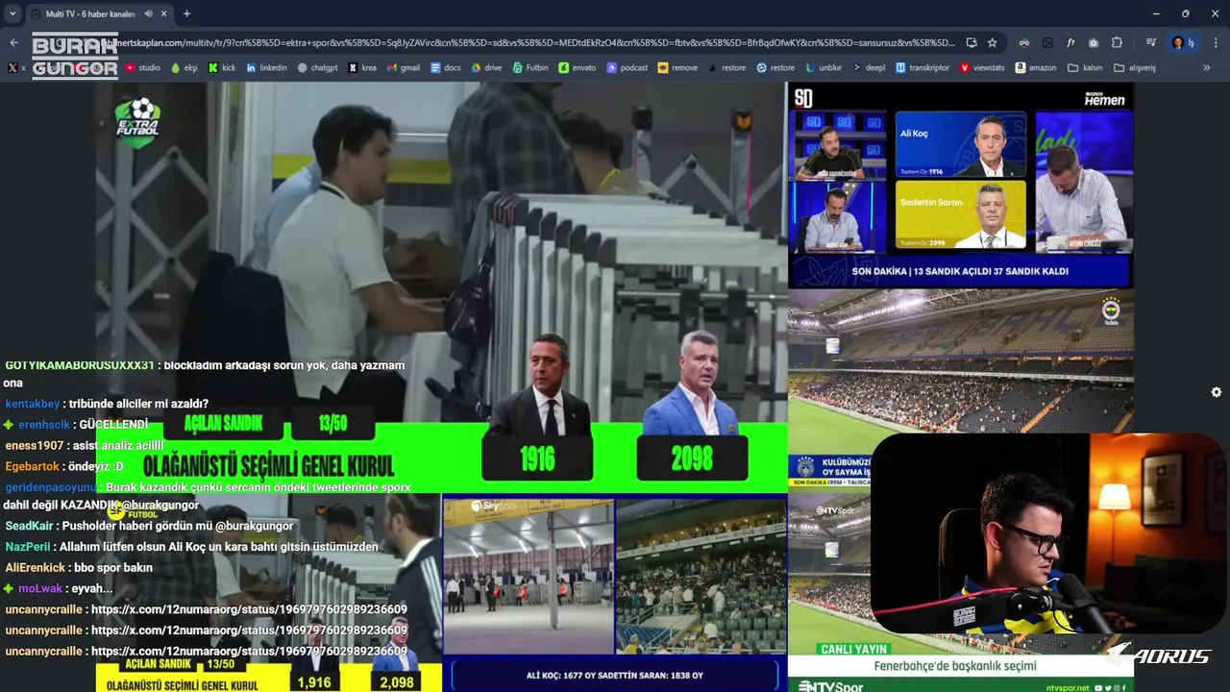
Task: Open the camera screenshot extension icon
Action: coord(1094,42)
